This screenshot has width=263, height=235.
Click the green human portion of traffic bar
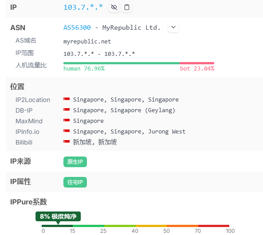122,63
